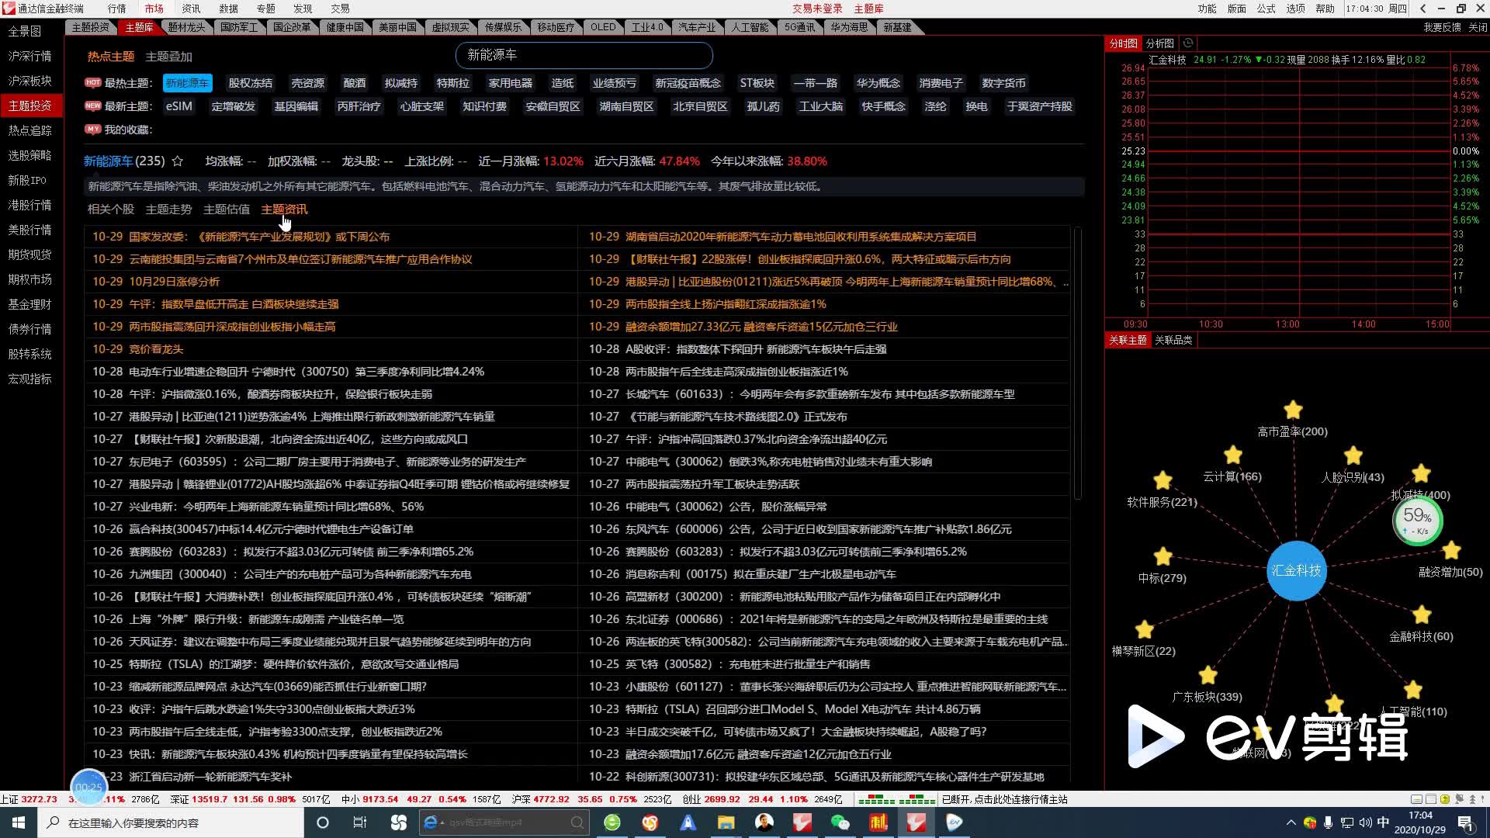1490x838 pixels.
Task: Open 沪深行情 in left sidebar
Action: pos(30,56)
